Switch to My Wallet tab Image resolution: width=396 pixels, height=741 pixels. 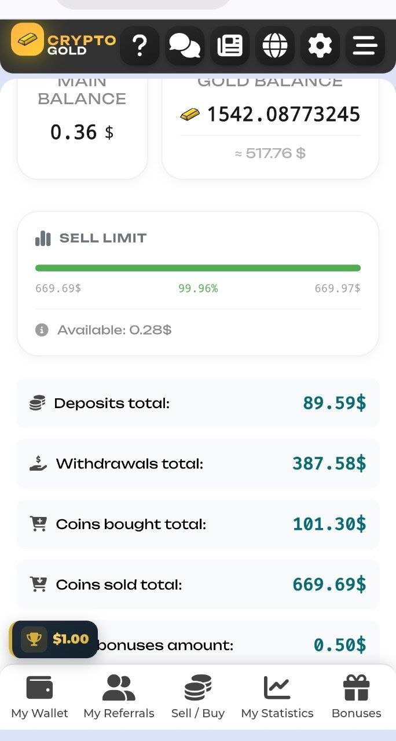tap(39, 698)
